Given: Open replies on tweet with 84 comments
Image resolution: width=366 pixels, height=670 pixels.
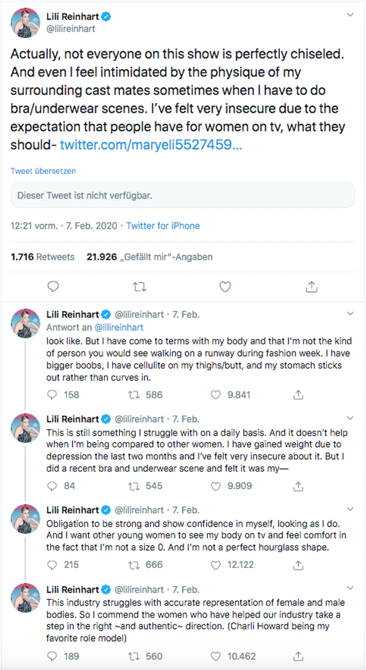Looking at the screenshot, I should pos(52,486).
